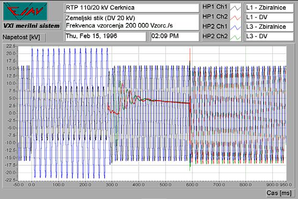298x199 pixels.
Task: Click the 300.0 x-axis value
Action: point(112,185)
